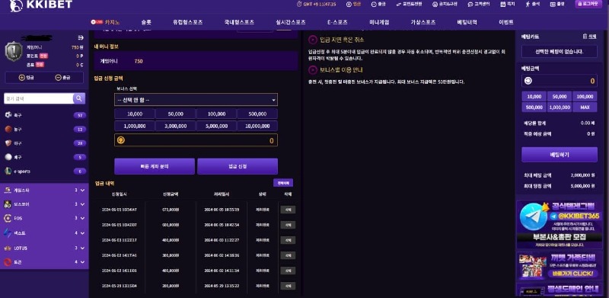Click the soccer ball sport icon
The height and width of the screenshot is (298, 609).
[8, 115]
